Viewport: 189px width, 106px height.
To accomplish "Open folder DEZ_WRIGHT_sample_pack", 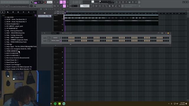I will pos(14,26).
